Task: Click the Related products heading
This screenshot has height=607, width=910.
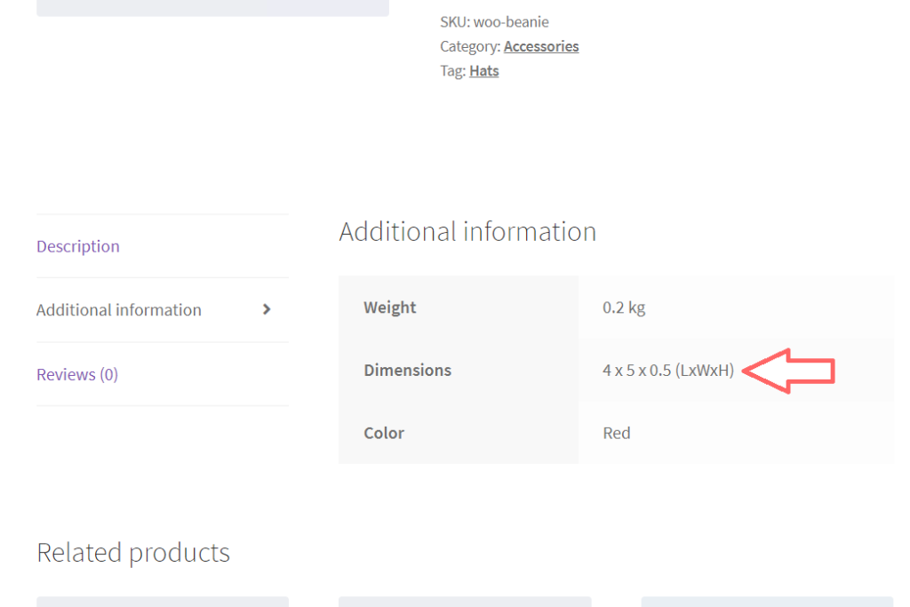Action: coord(132,552)
